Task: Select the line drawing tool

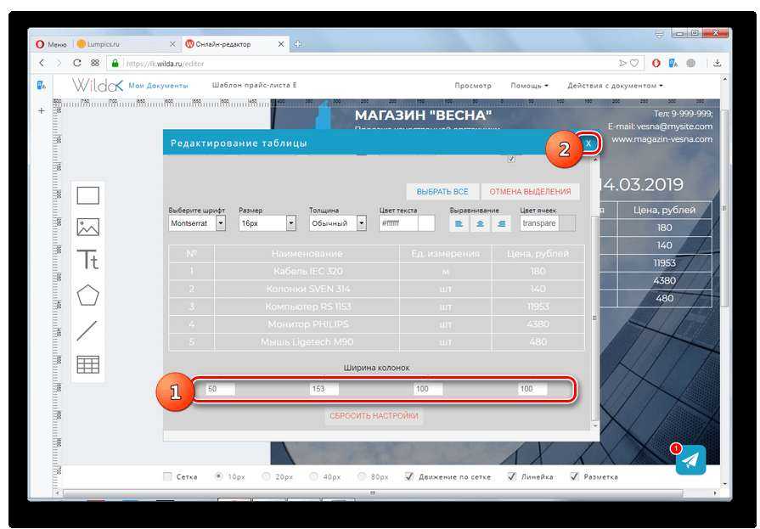Action: point(87,330)
